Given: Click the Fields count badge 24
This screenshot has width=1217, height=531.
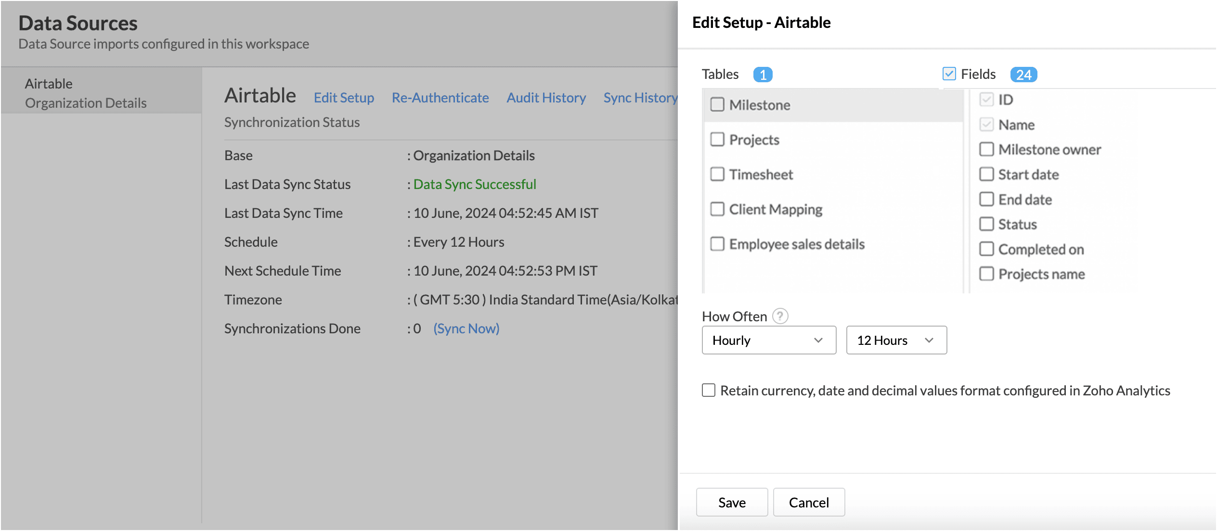Looking at the screenshot, I should click(1023, 75).
